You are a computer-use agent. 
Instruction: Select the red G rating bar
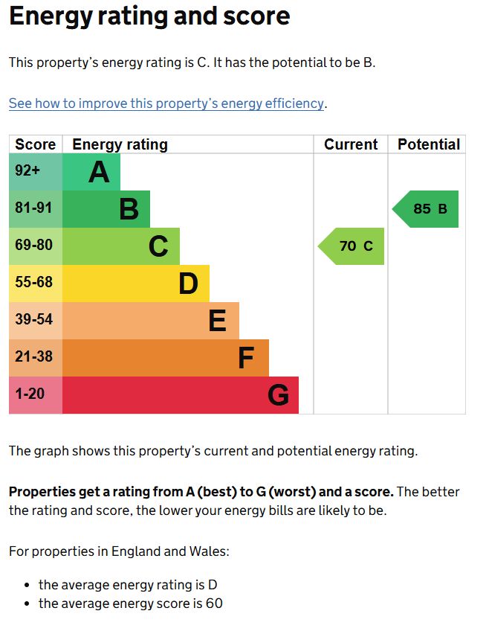click(181, 395)
